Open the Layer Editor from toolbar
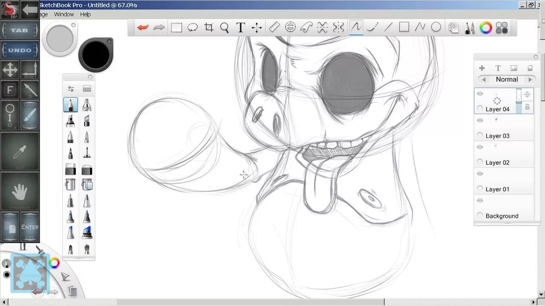This screenshot has width=545, height=306. pos(454,28)
